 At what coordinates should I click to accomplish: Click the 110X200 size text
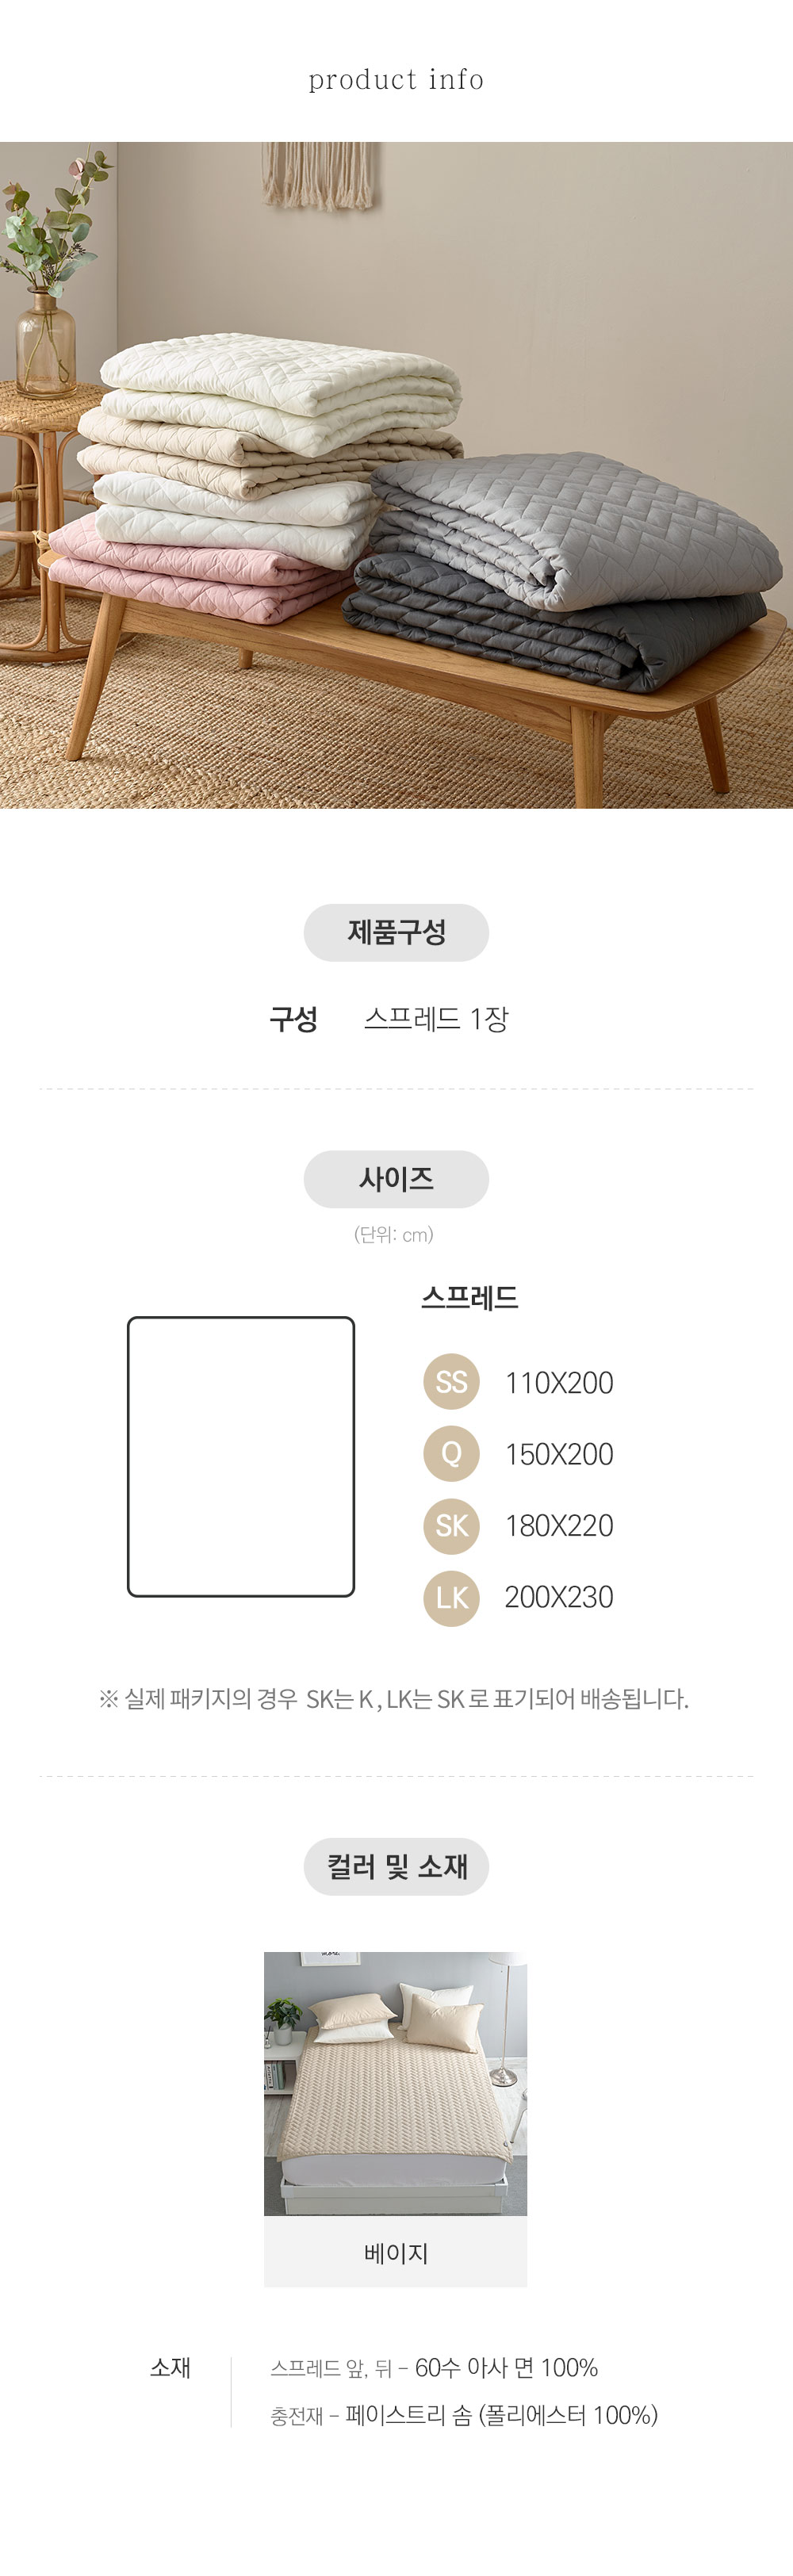pos(559,1383)
